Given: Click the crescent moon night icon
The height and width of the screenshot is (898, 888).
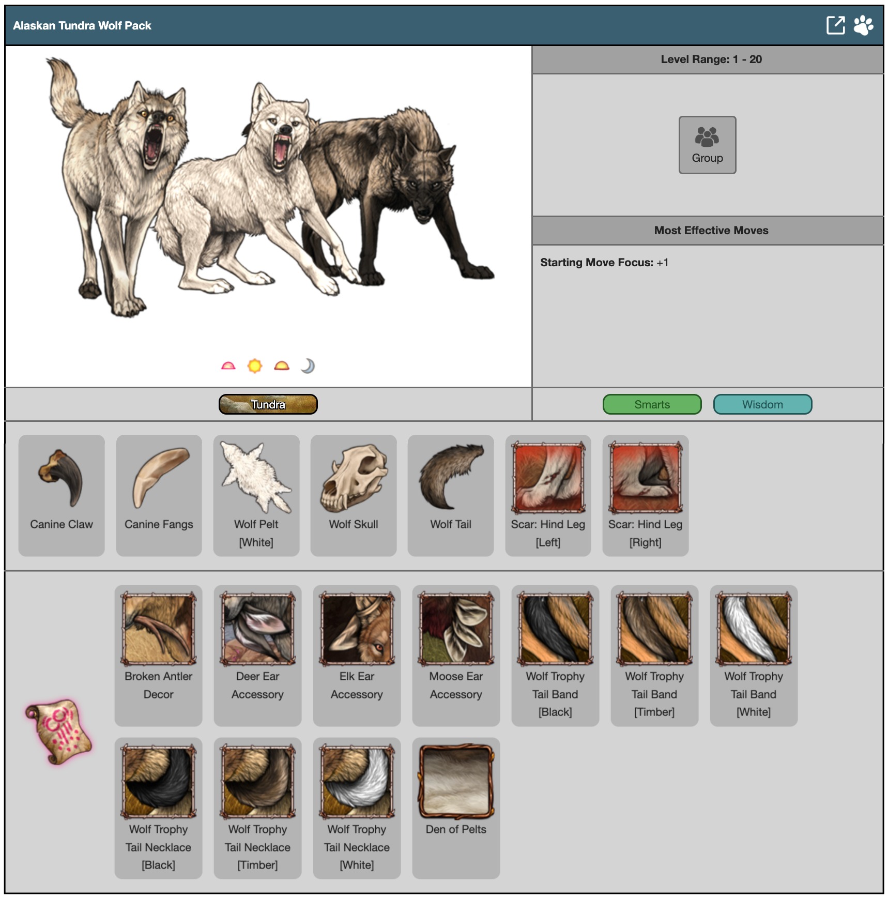Looking at the screenshot, I should [x=308, y=366].
